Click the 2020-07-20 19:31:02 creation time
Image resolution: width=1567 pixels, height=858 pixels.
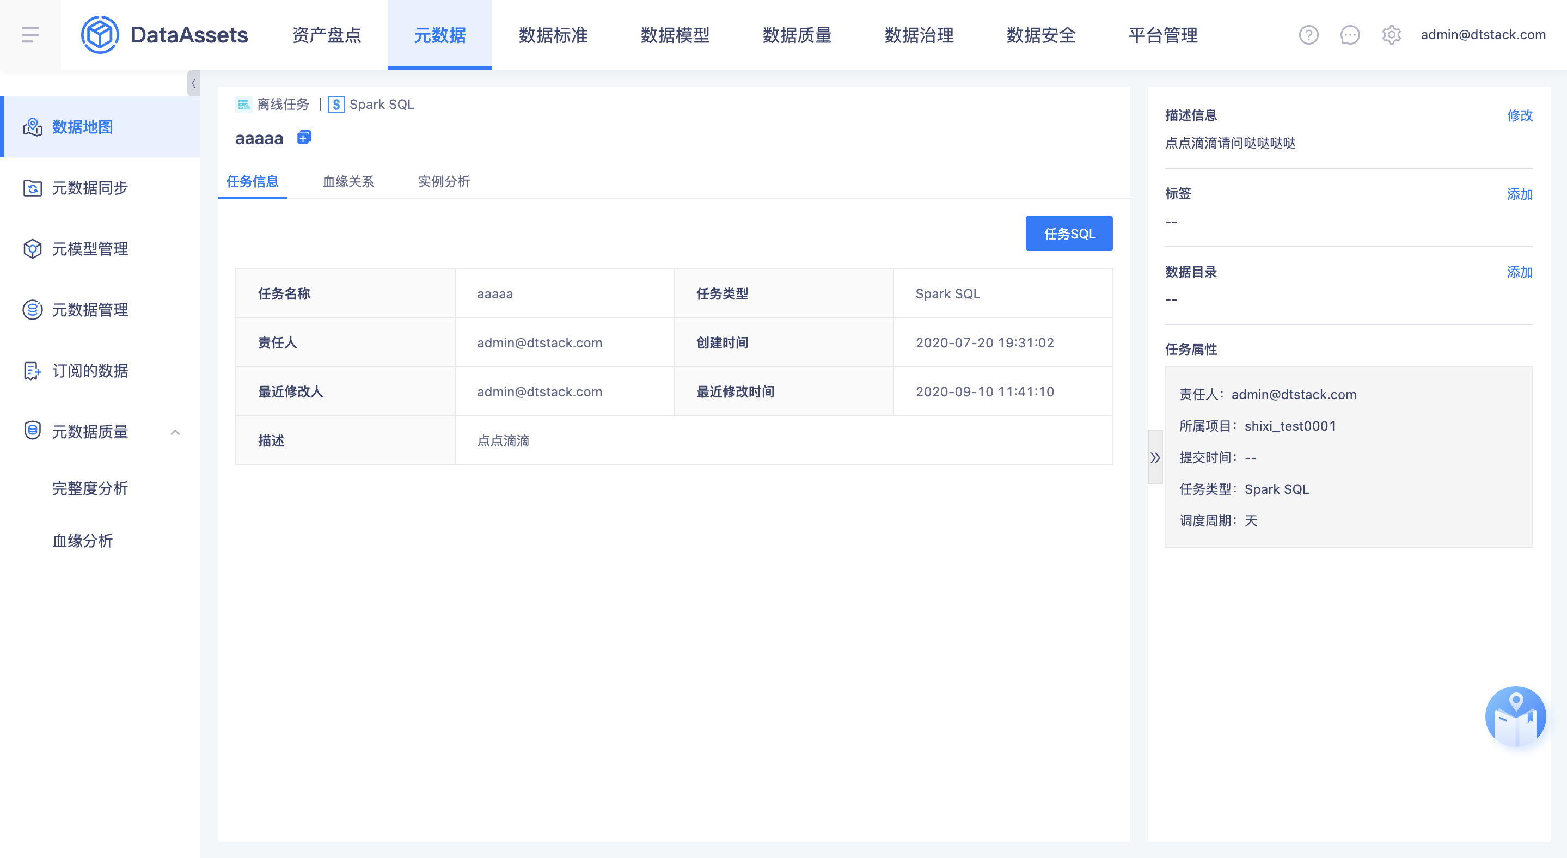point(985,342)
